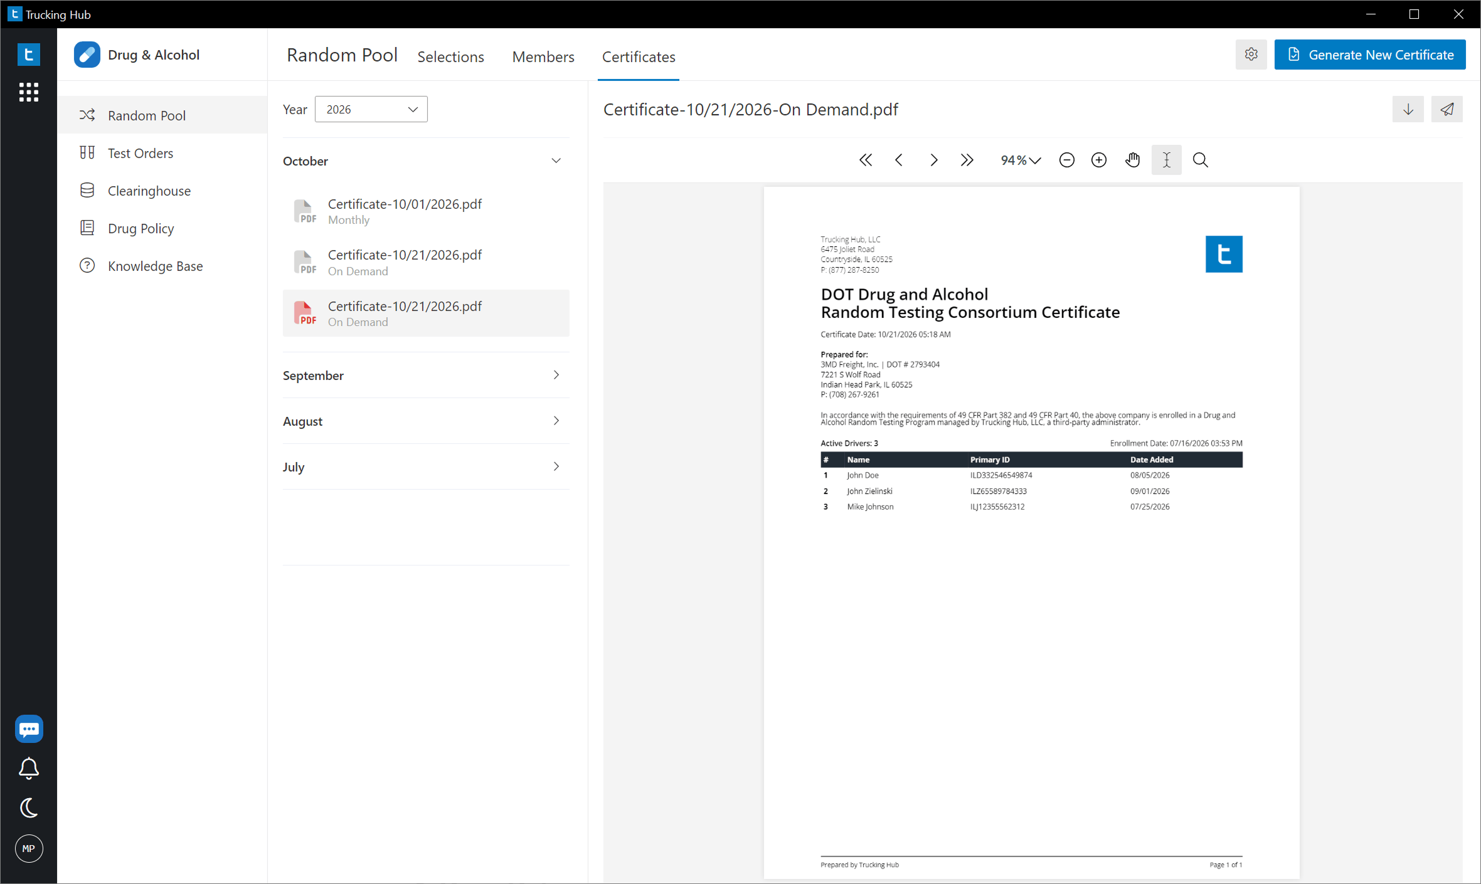Click the PDF page thumbnail logo

[1224, 254]
